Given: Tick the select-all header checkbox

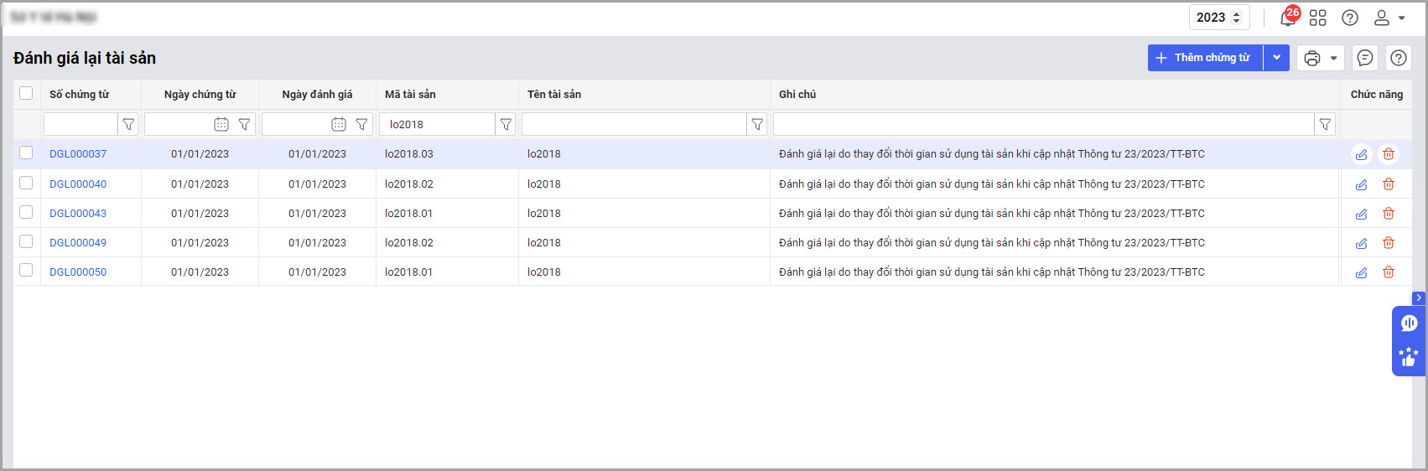Looking at the screenshot, I should pos(26,93).
